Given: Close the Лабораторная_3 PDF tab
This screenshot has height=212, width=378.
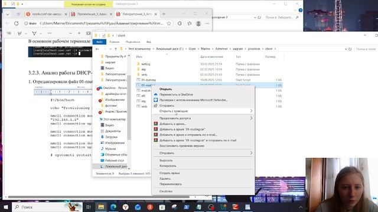Looking at the screenshot, I should 155,14.
